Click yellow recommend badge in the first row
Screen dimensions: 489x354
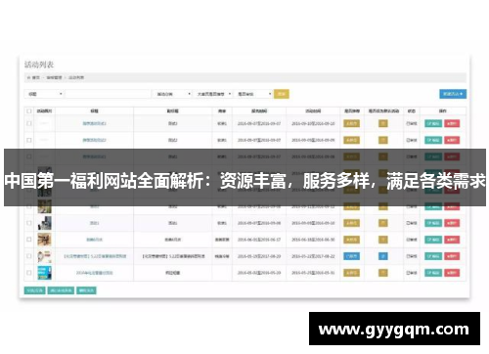click(x=351, y=123)
